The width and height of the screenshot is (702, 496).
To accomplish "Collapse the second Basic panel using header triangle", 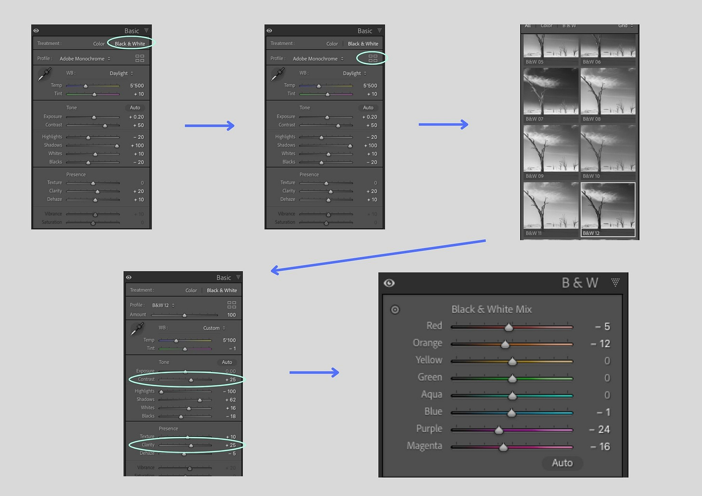I will (379, 30).
